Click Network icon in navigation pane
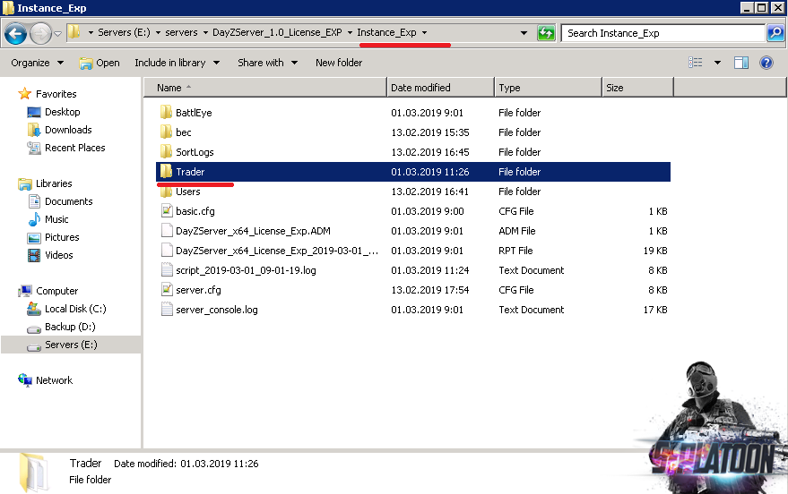The width and height of the screenshot is (788, 494). tap(24, 379)
